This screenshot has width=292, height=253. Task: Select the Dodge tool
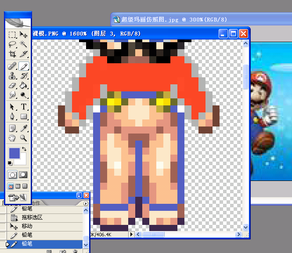(24, 95)
